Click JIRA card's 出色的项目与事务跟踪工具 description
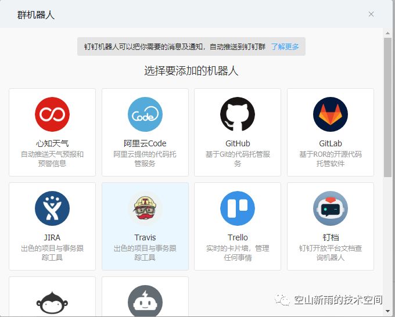 52,253
